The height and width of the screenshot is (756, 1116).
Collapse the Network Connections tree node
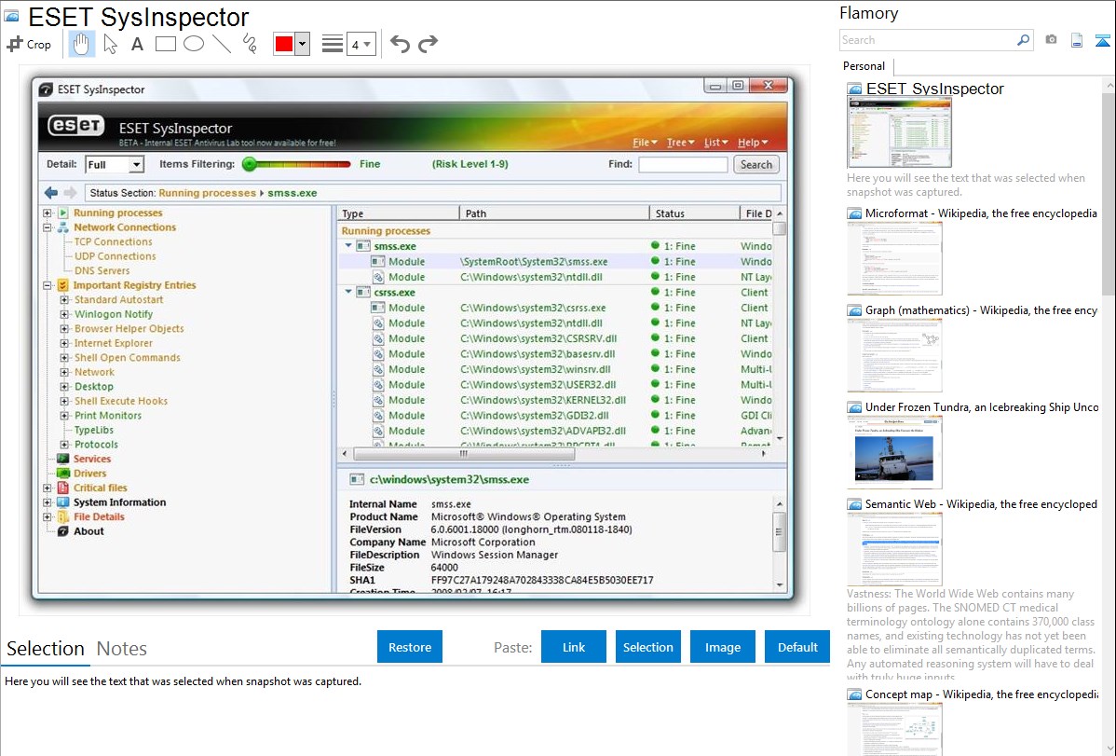(x=47, y=227)
